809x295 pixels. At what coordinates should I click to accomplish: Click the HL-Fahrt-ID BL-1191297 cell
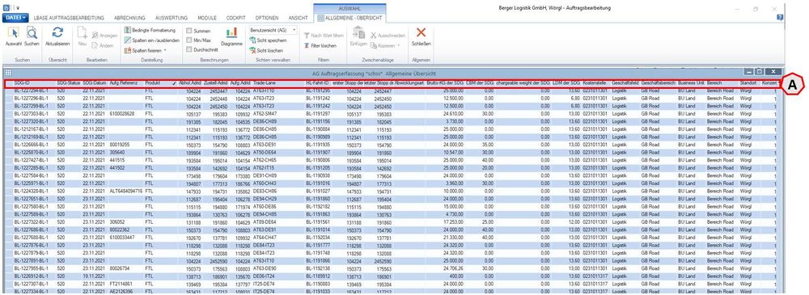[318, 115]
